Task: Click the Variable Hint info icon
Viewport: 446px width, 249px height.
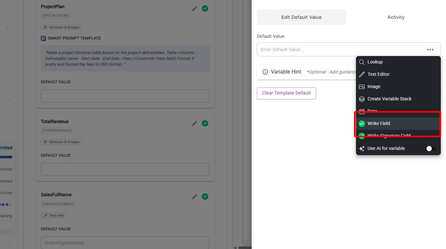Action: coord(265,72)
